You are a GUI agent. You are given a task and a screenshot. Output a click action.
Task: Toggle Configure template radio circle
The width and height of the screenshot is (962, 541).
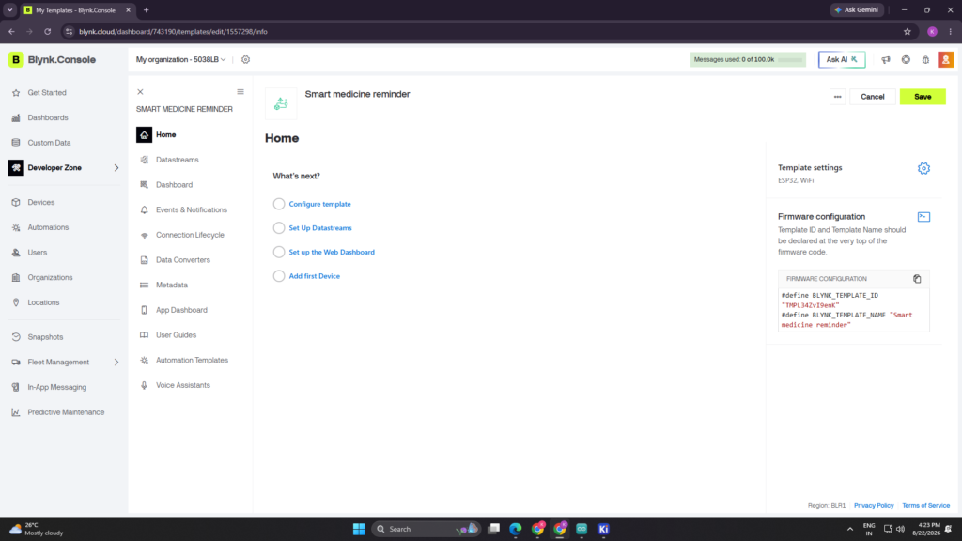point(278,204)
